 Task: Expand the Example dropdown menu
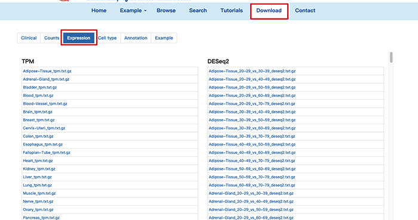click(133, 11)
